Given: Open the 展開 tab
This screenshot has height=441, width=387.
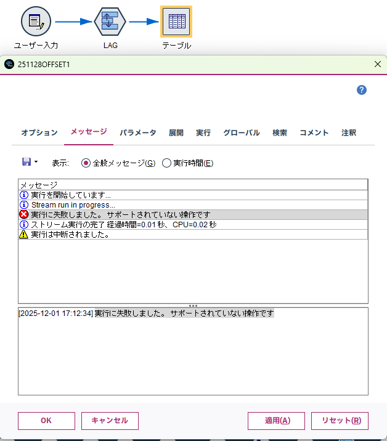Looking at the screenshot, I should [176, 132].
